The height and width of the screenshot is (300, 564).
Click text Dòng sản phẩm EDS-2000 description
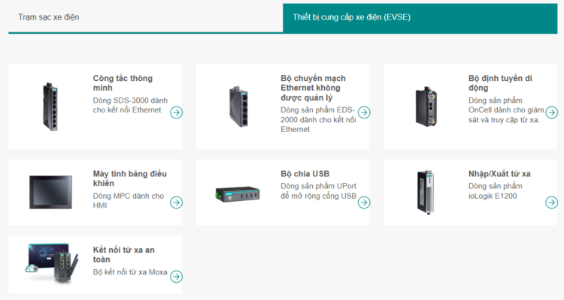pyautogui.click(x=318, y=119)
